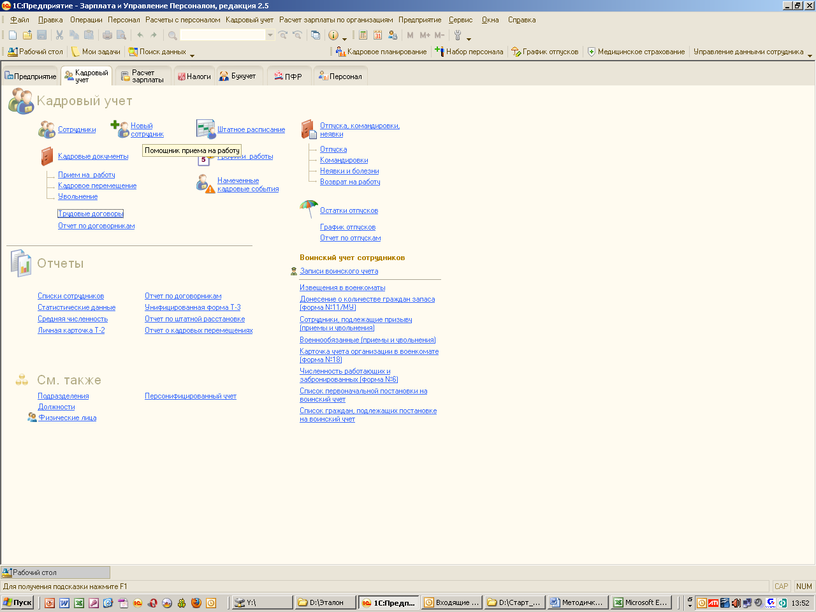Screen dimensions: 816x612
Task: Open the Подразделения link
Action: (x=63, y=396)
